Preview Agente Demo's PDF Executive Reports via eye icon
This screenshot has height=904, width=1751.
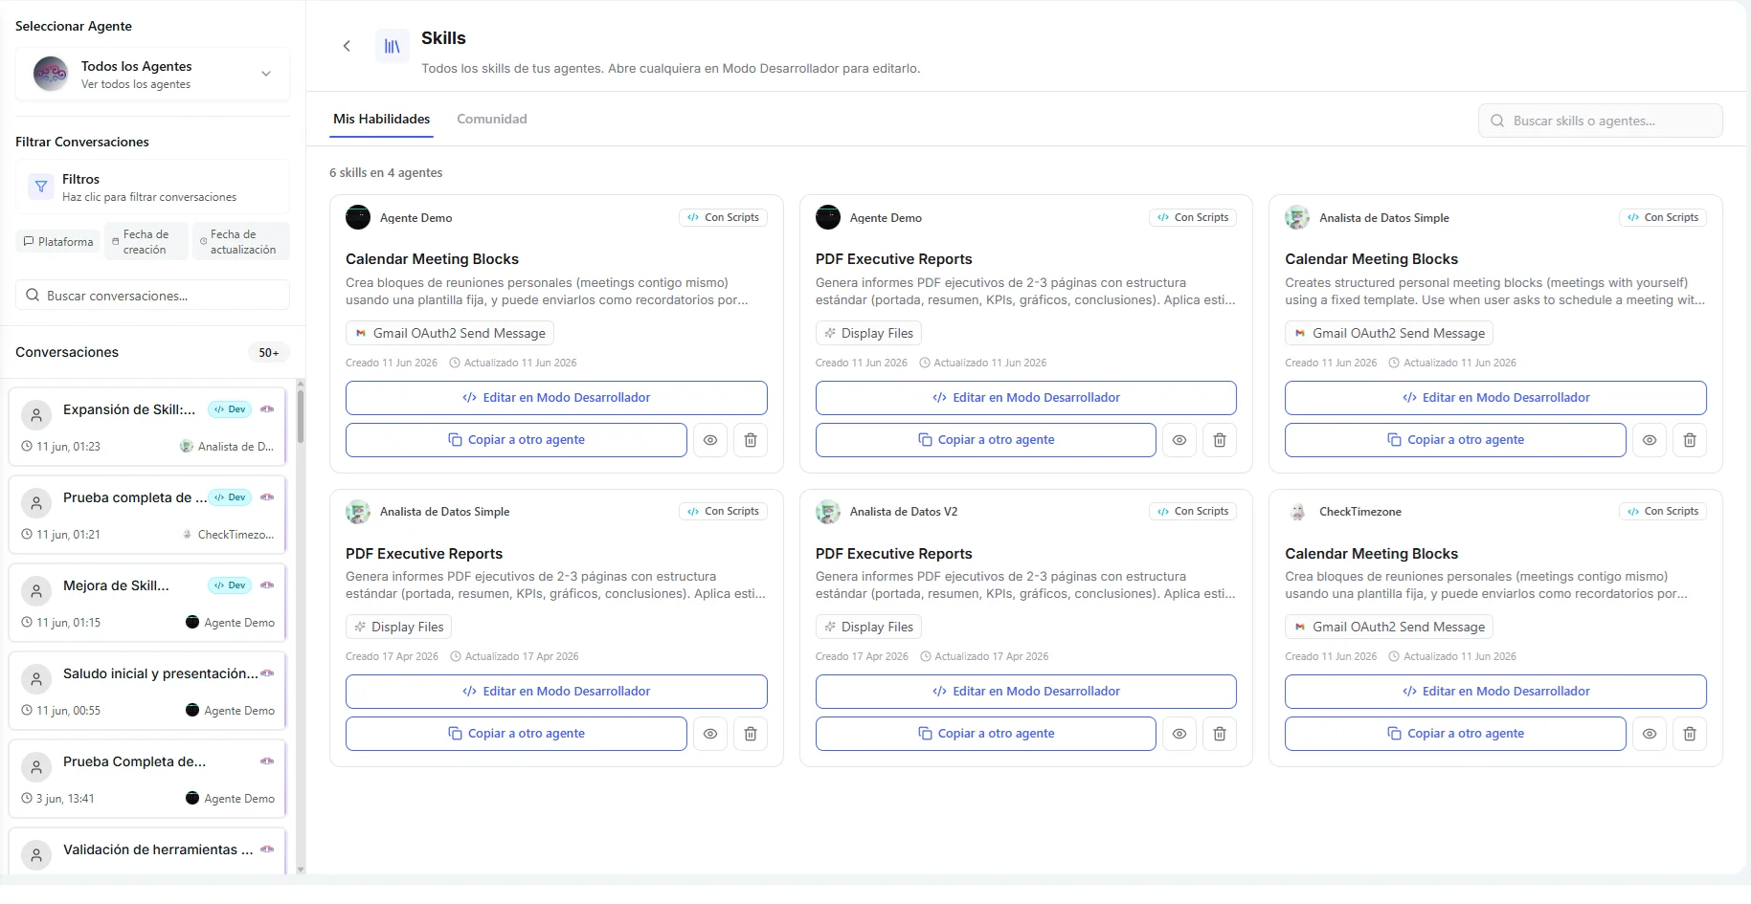coord(1179,440)
